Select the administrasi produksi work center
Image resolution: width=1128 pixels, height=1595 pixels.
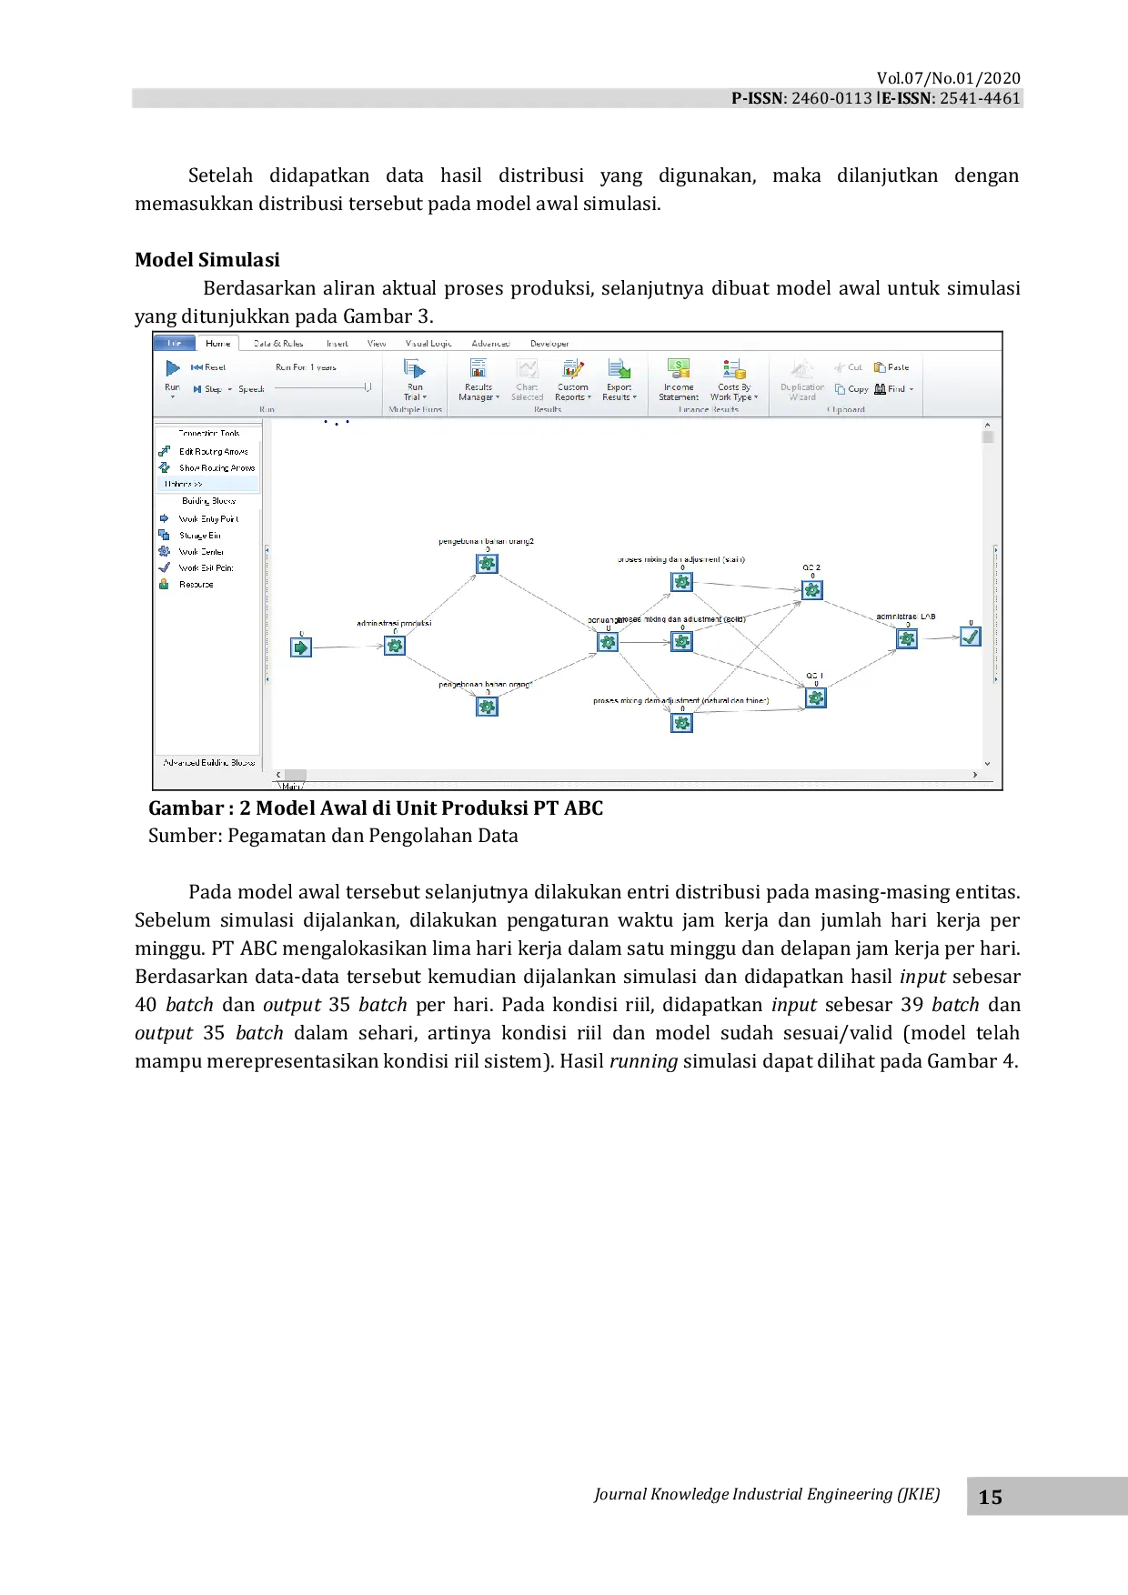pyautogui.click(x=395, y=646)
